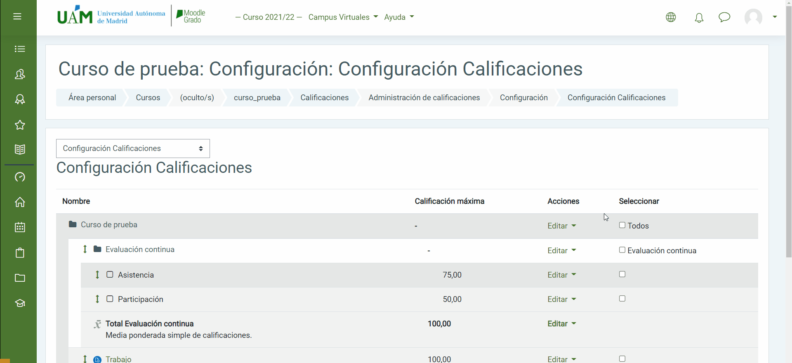
Task: Go to Calificaciones breadcrumb link
Action: [324, 98]
